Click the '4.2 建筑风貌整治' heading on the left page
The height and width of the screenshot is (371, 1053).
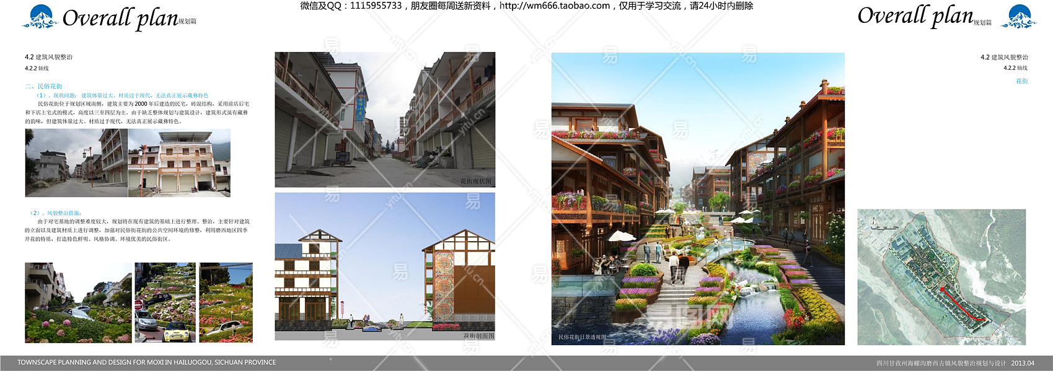[49, 57]
